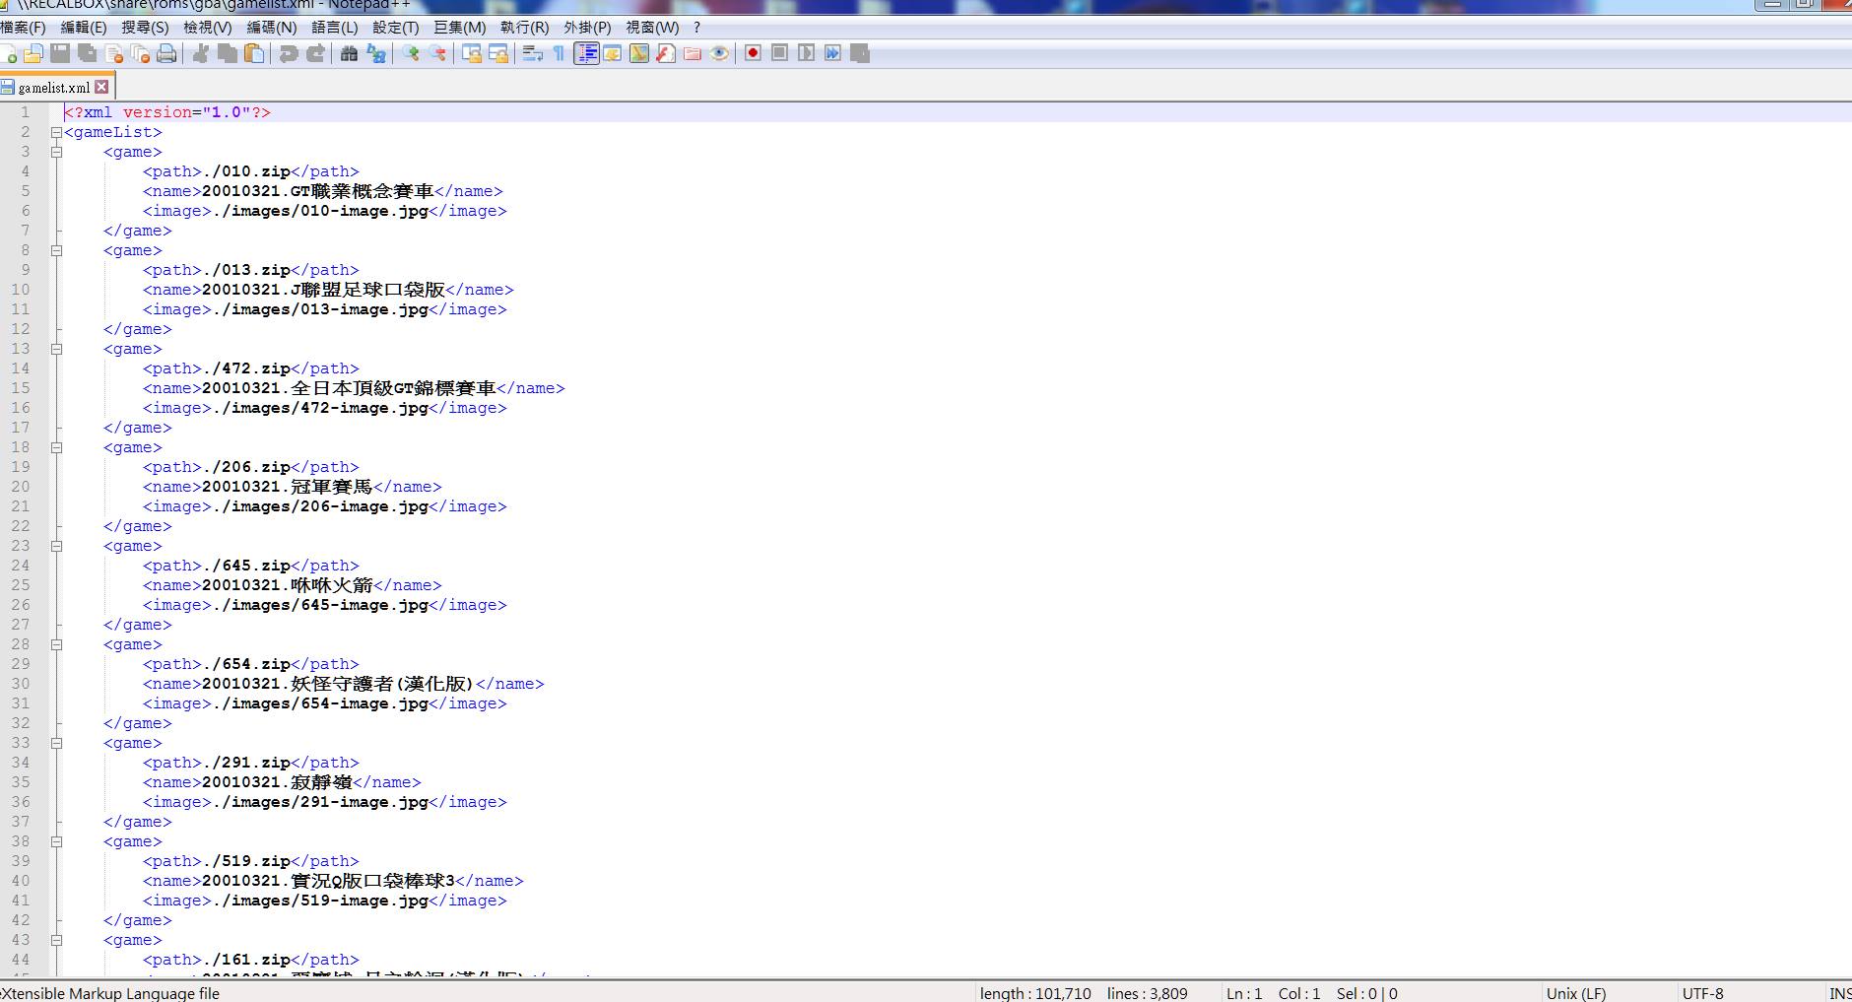This screenshot has width=1852, height=1002.
Task: Open the 檔案(F) menu
Action: coord(23,28)
